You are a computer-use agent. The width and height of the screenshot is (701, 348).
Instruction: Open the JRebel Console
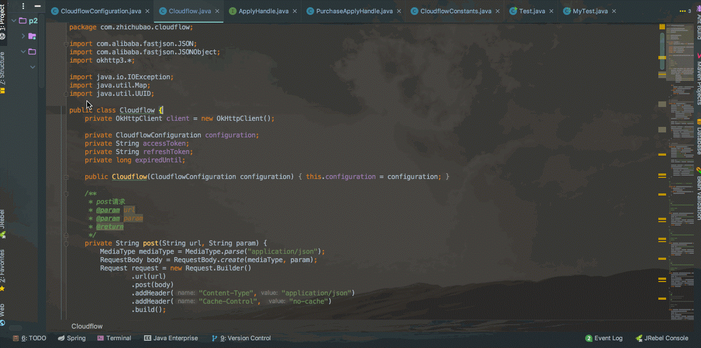click(662, 338)
